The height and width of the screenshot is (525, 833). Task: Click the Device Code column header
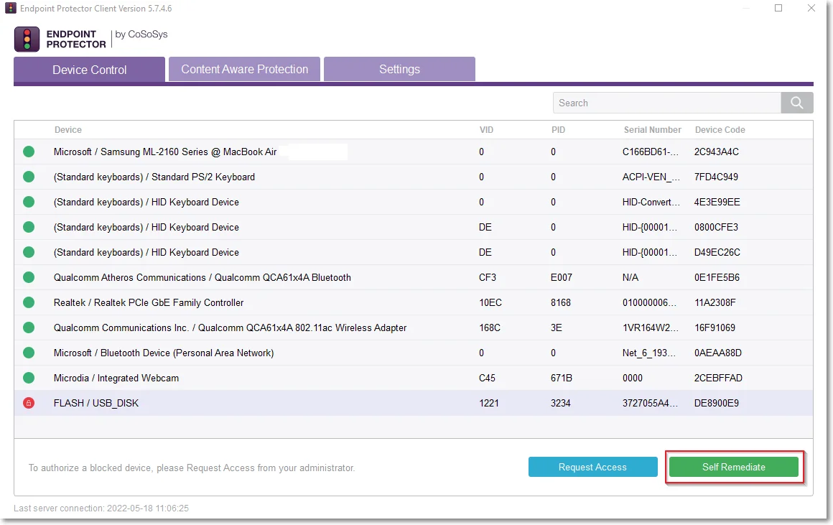pyautogui.click(x=720, y=130)
